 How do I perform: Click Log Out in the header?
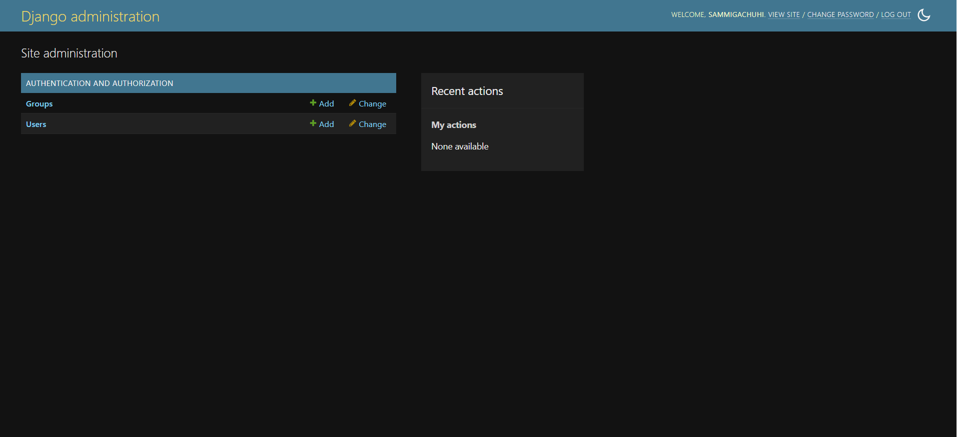pos(896,15)
